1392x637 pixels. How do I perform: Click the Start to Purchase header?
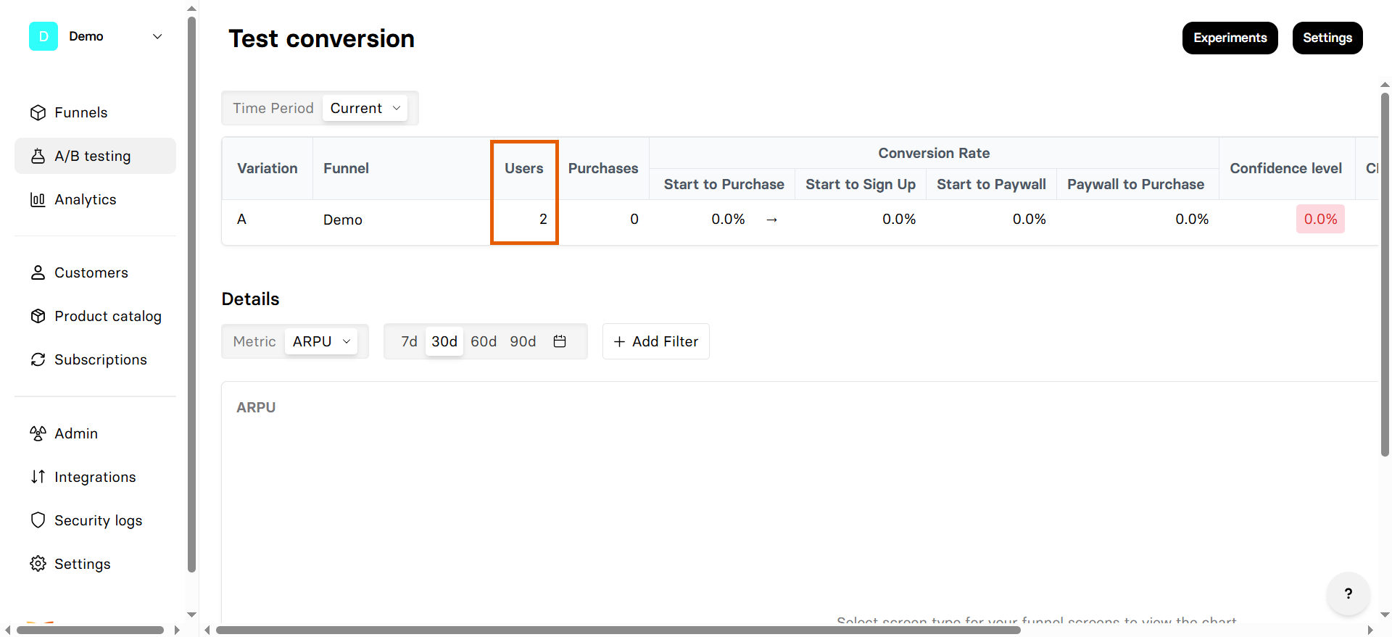[724, 184]
